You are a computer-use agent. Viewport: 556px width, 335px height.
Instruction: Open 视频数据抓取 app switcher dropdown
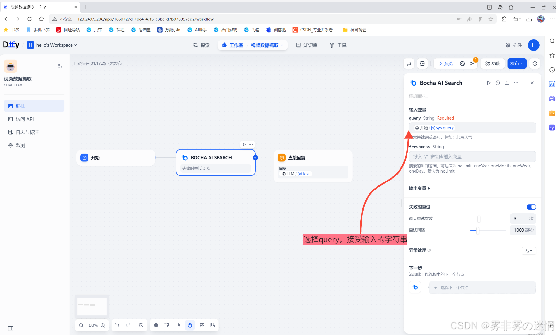pyautogui.click(x=267, y=45)
